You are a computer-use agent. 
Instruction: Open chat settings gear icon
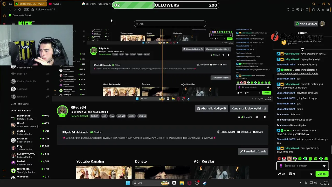(311, 174)
